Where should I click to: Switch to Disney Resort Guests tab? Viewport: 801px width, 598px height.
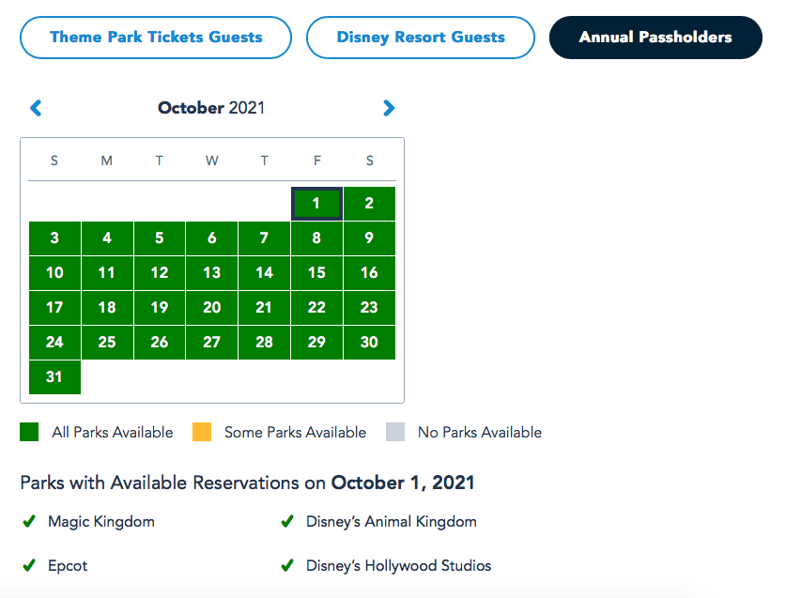pos(421,38)
